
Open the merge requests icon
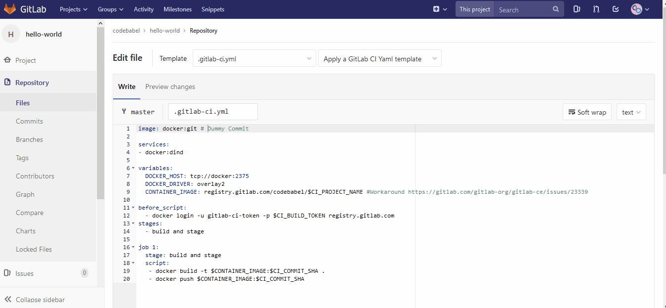pos(596,8)
